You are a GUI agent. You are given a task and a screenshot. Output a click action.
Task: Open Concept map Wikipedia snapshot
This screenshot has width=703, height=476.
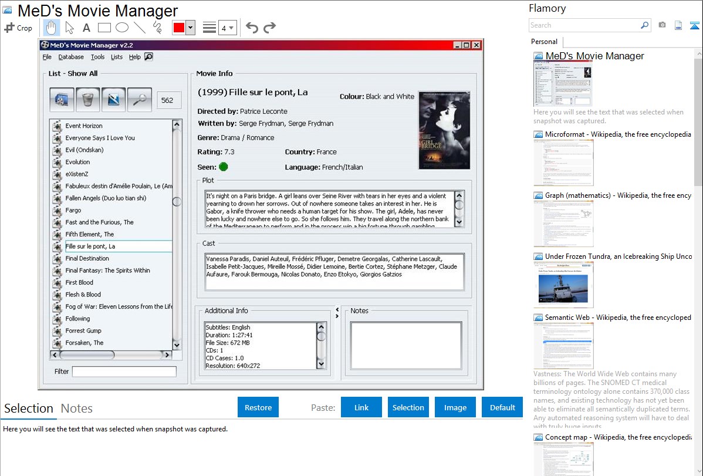[618, 437]
